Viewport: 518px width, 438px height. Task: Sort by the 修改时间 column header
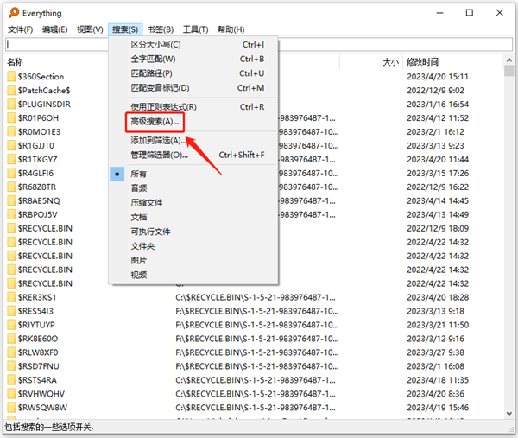[x=421, y=62]
